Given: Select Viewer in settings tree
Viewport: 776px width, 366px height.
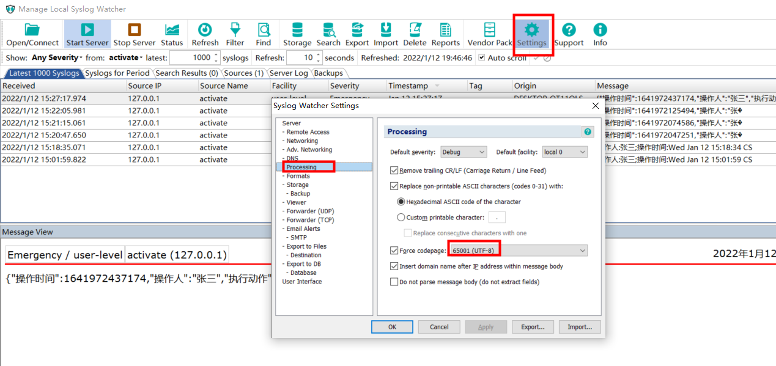Looking at the screenshot, I should 296,202.
